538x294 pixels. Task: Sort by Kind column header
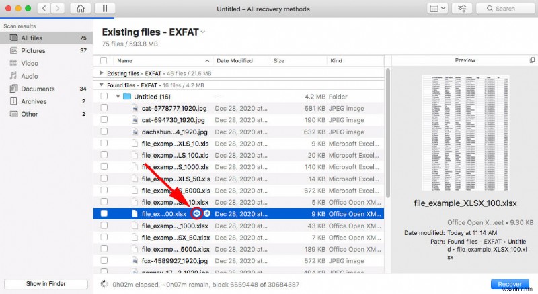355,60
